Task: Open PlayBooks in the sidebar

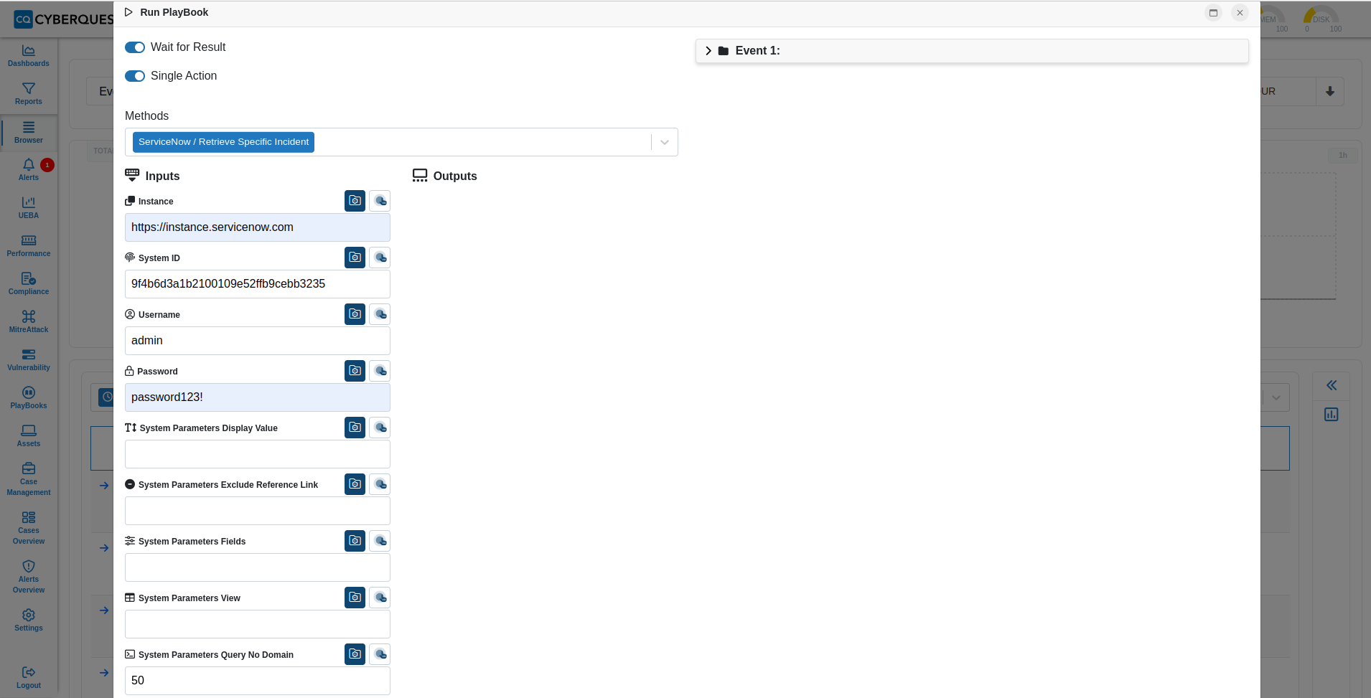Action: (x=29, y=398)
